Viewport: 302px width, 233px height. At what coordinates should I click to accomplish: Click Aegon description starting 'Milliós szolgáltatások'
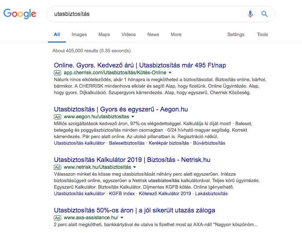coord(153,130)
